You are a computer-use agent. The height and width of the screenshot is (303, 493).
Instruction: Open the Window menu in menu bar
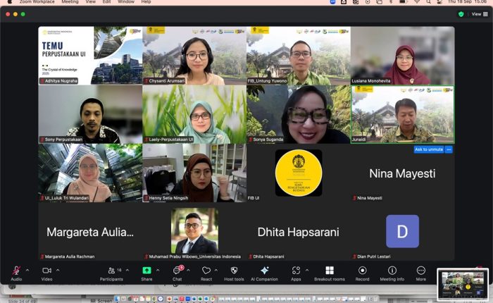(x=126, y=2)
